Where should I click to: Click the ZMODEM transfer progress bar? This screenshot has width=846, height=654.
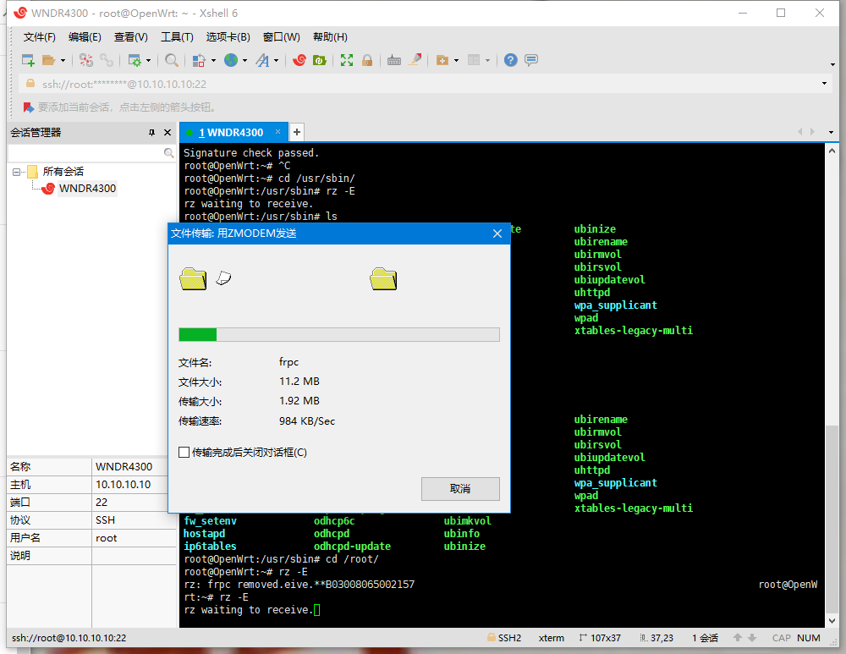point(338,334)
